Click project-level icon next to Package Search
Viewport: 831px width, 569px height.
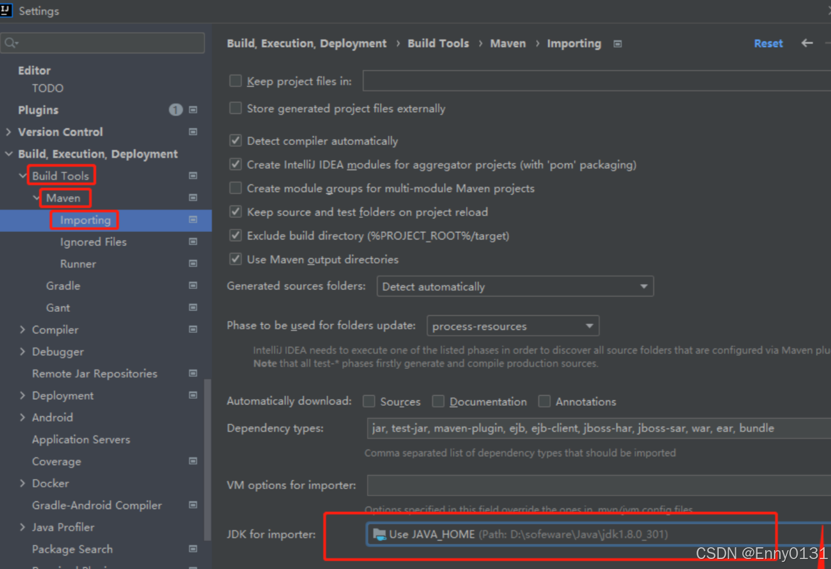(193, 549)
